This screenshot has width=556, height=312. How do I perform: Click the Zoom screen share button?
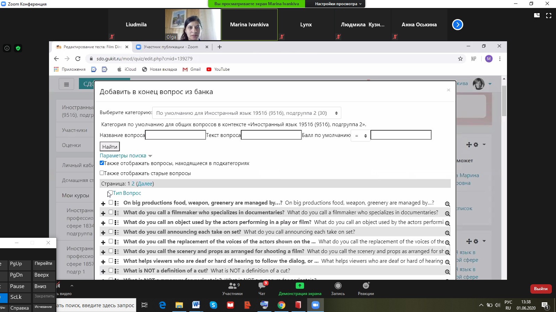pyautogui.click(x=300, y=289)
